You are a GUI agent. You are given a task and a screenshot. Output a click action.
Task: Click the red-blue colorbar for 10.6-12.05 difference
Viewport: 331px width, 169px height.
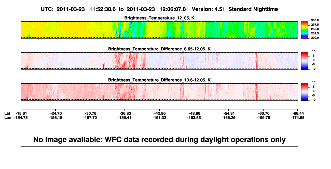(x=305, y=92)
